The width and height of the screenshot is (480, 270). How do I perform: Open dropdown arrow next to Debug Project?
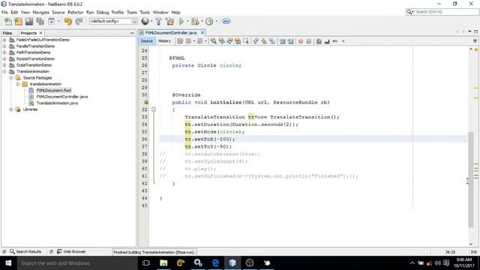point(202,22)
